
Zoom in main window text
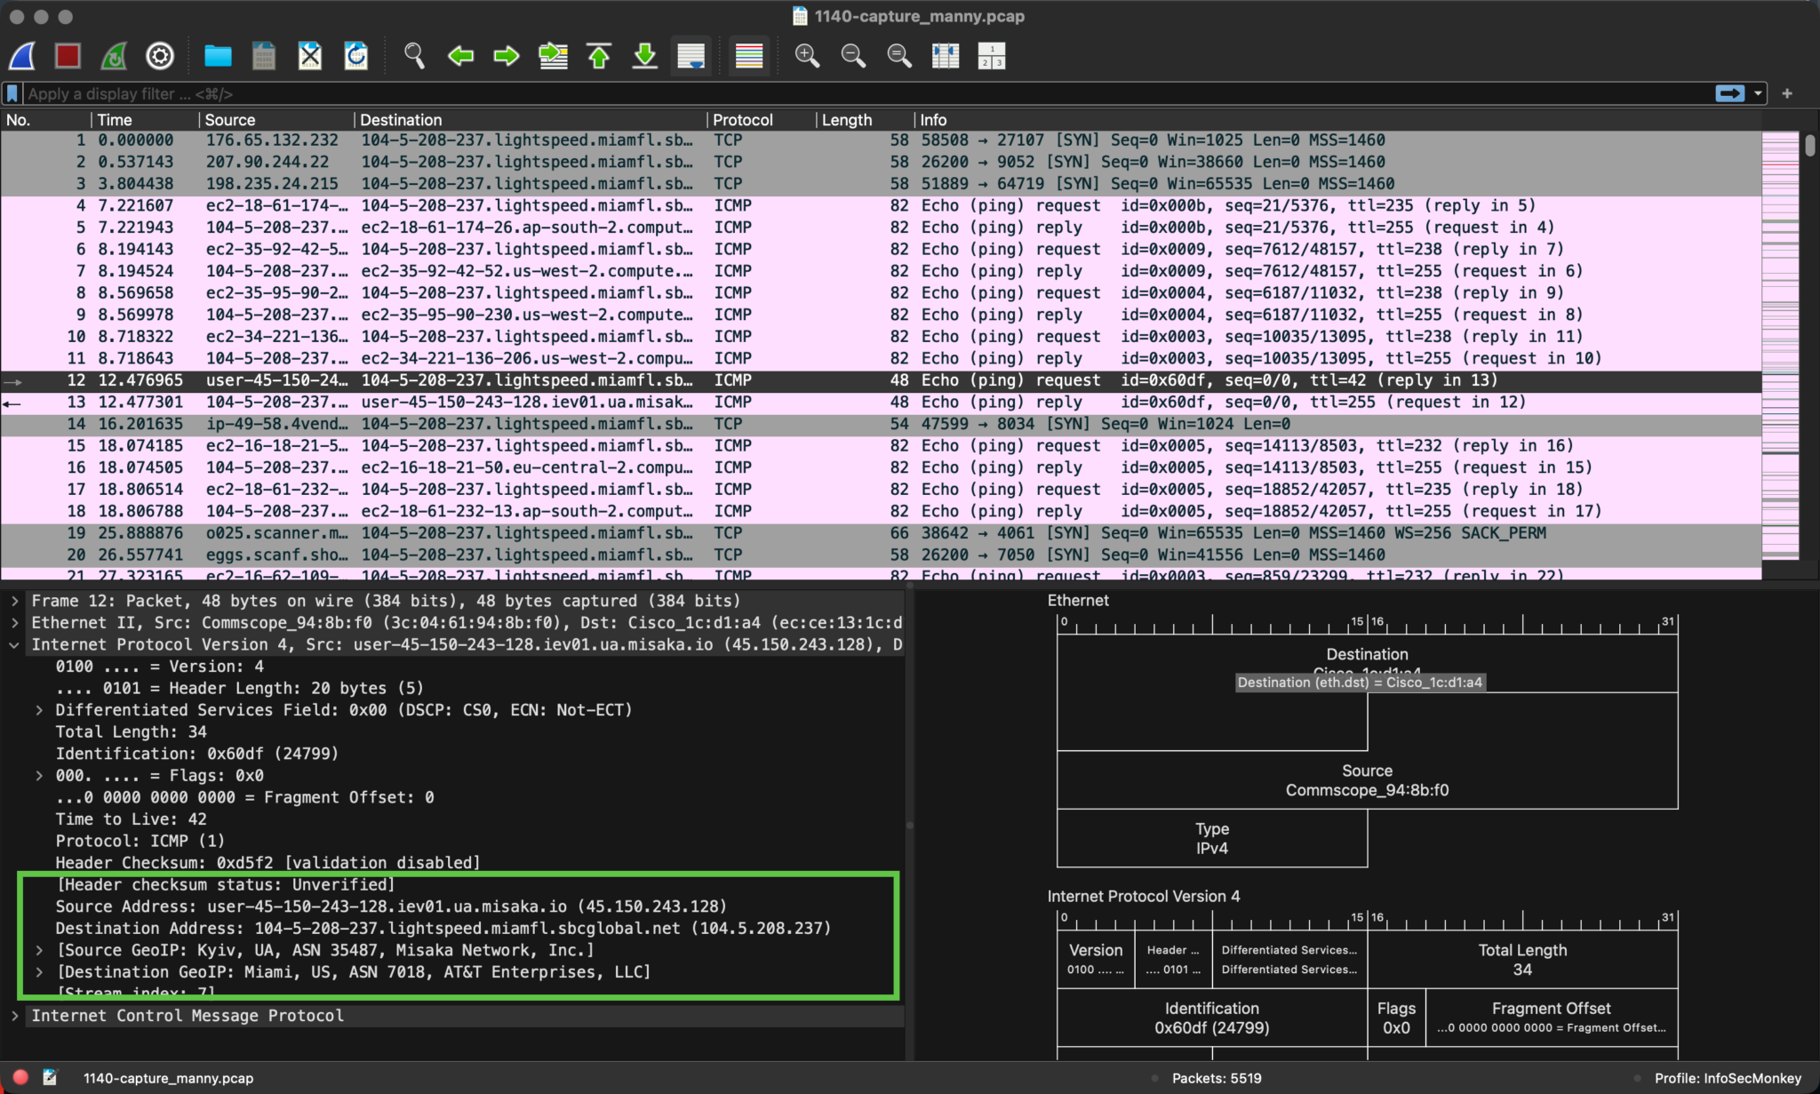[807, 56]
